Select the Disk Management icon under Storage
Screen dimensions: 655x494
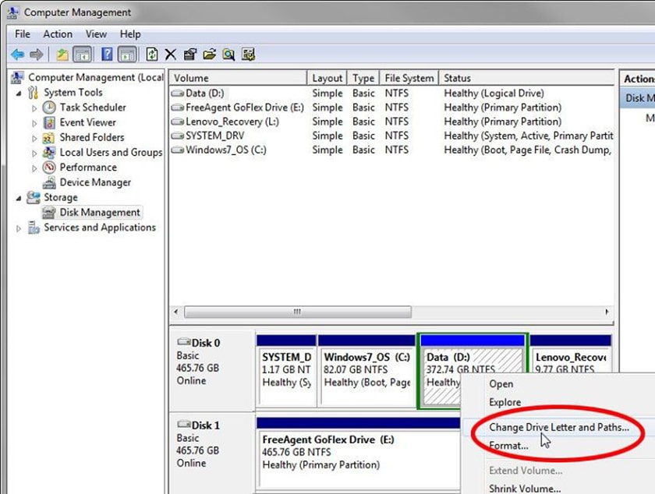point(49,212)
